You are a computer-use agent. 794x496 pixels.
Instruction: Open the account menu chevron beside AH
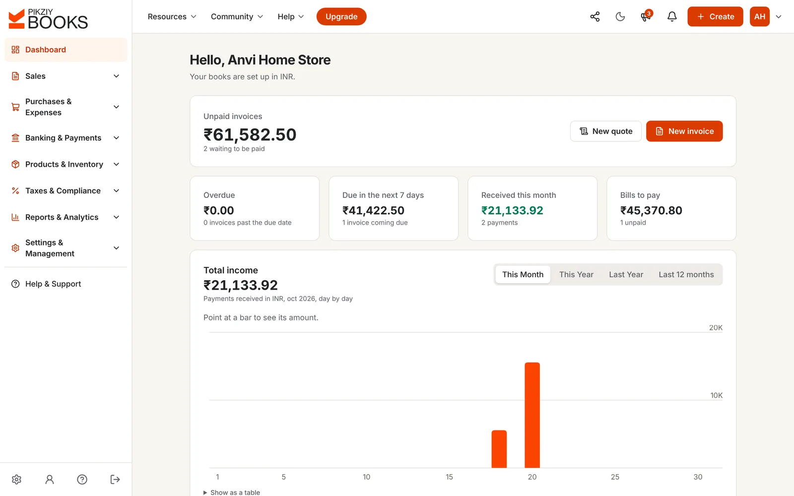(779, 17)
